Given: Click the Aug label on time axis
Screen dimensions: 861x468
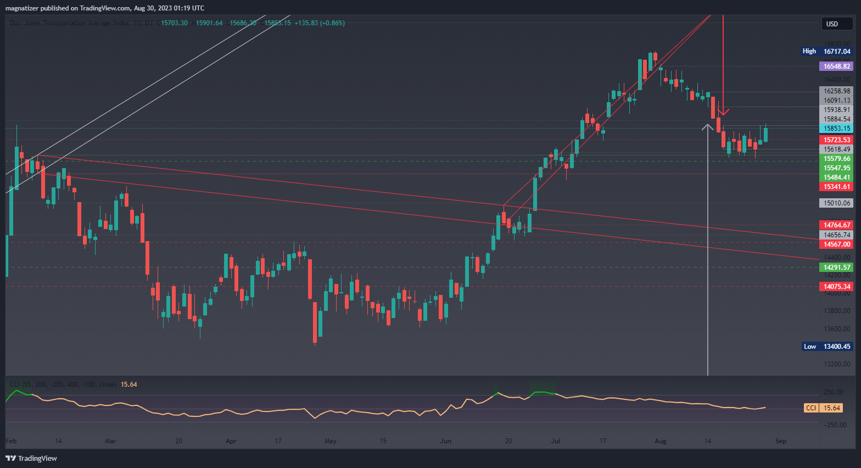Looking at the screenshot, I should [x=661, y=441].
